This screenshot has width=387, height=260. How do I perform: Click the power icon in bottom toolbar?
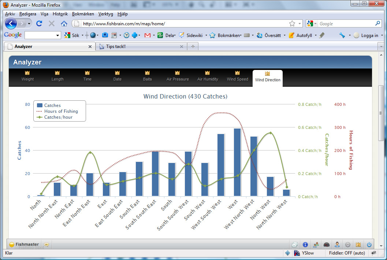[x=369, y=245]
